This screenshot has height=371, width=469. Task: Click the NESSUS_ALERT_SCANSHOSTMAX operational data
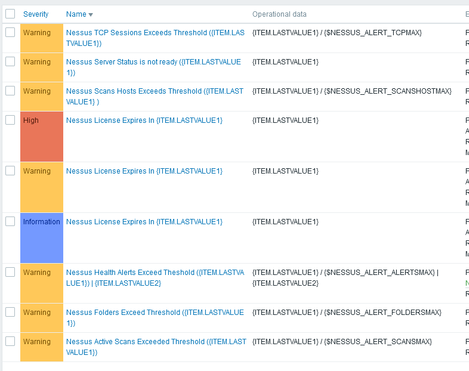(352, 91)
